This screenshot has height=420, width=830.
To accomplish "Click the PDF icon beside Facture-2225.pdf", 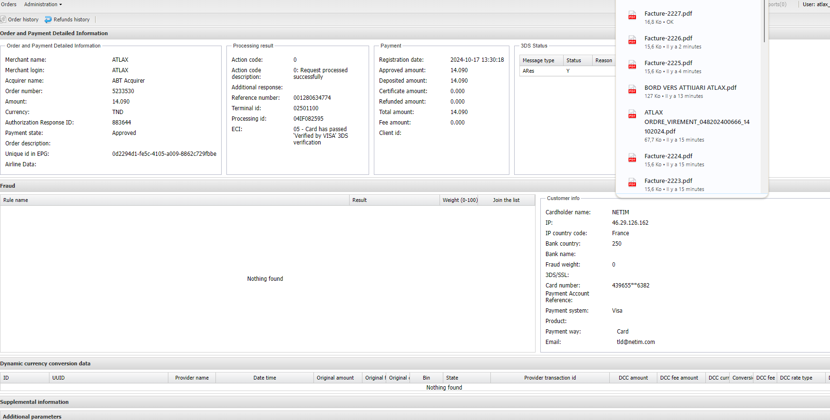I will coord(632,65).
